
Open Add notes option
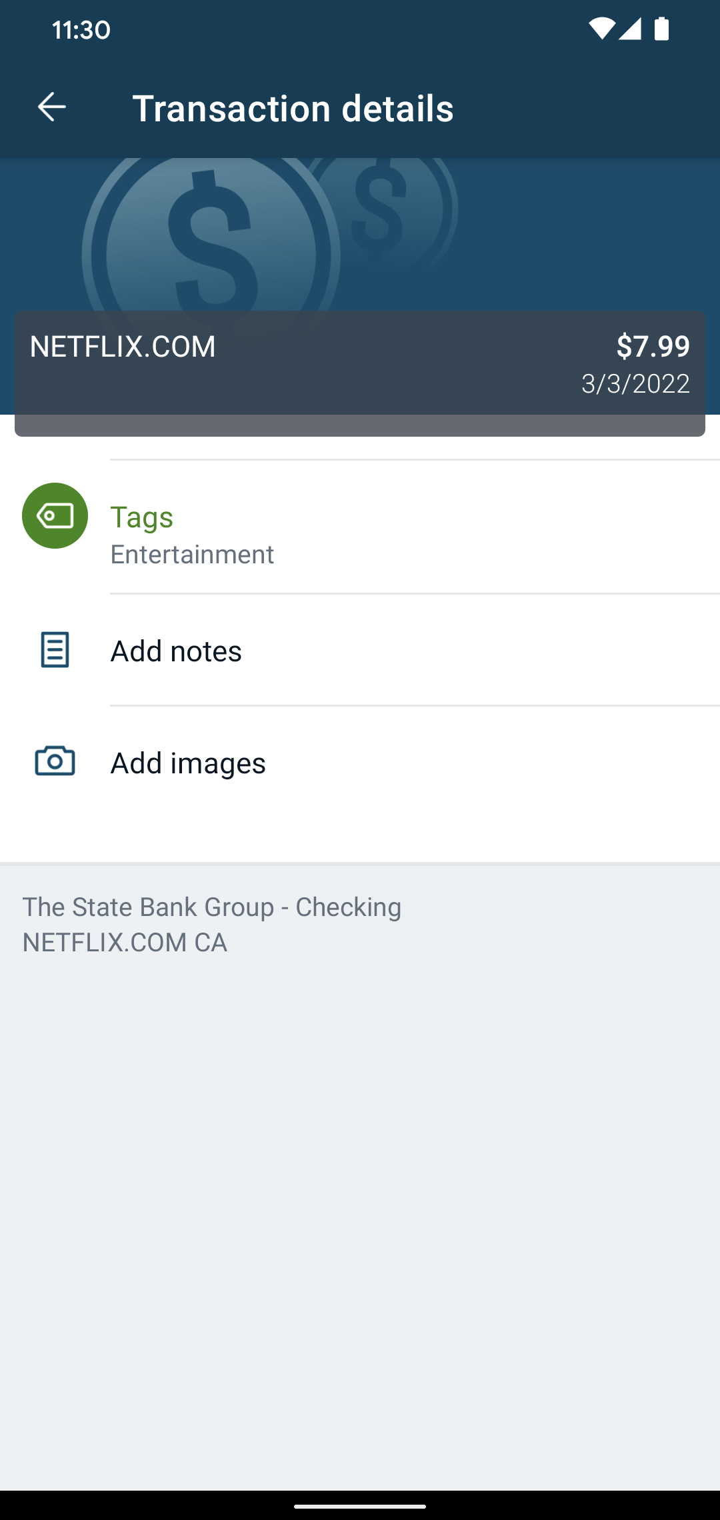pos(176,651)
